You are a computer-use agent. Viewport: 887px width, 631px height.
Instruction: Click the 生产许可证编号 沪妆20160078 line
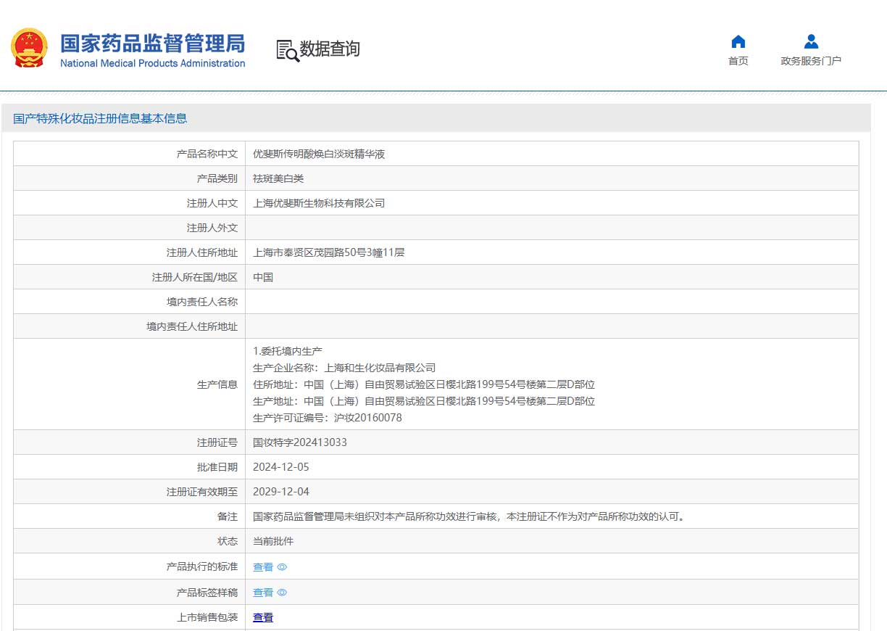coord(327,418)
